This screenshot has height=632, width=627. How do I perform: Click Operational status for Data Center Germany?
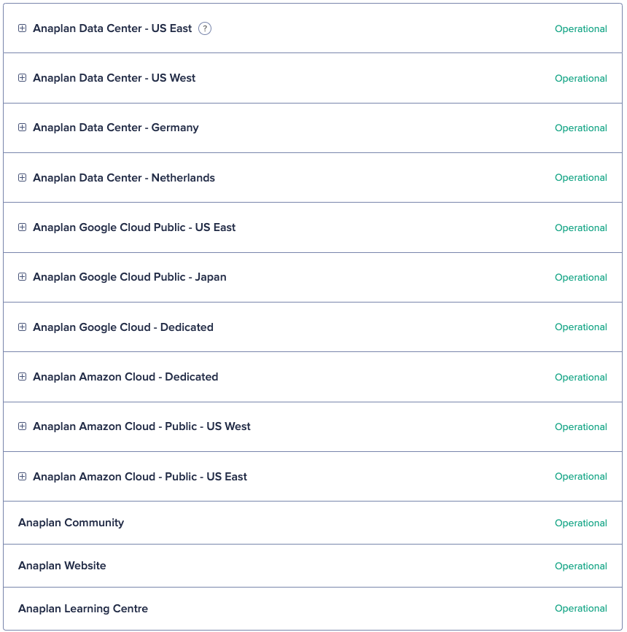pos(580,128)
